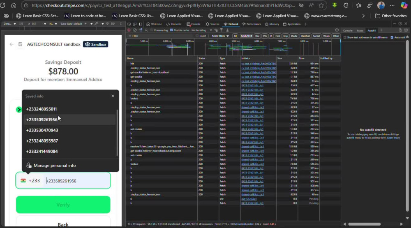
Task: Click the browser home icon
Action: (14, 5)
